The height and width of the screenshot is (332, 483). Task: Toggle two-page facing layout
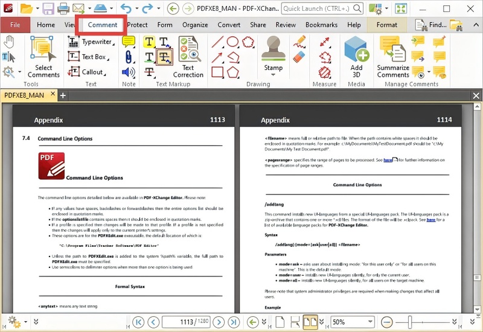pyautogui.click(x=310, y=322)
